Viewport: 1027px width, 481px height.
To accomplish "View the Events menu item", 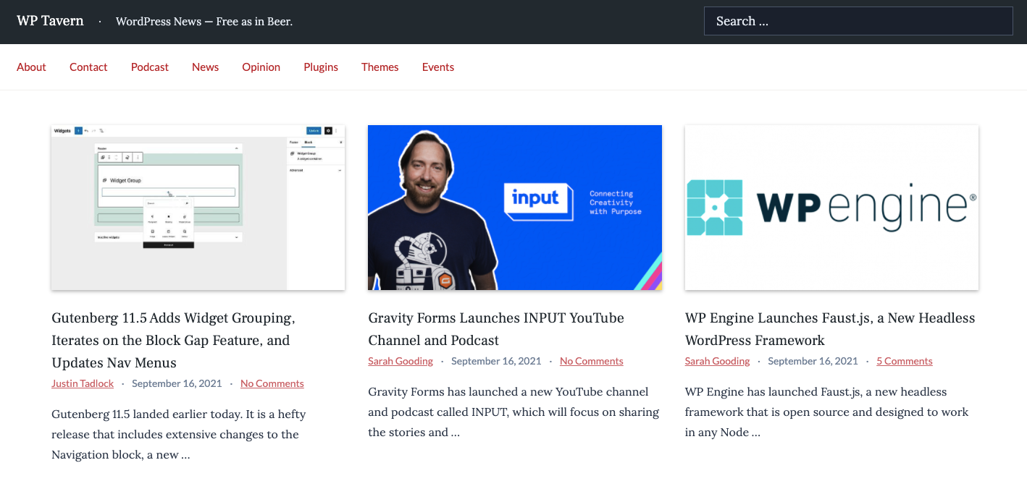I will click(x=438, y=67).
